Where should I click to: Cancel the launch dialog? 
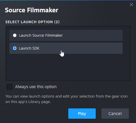(x=115, y=114)
